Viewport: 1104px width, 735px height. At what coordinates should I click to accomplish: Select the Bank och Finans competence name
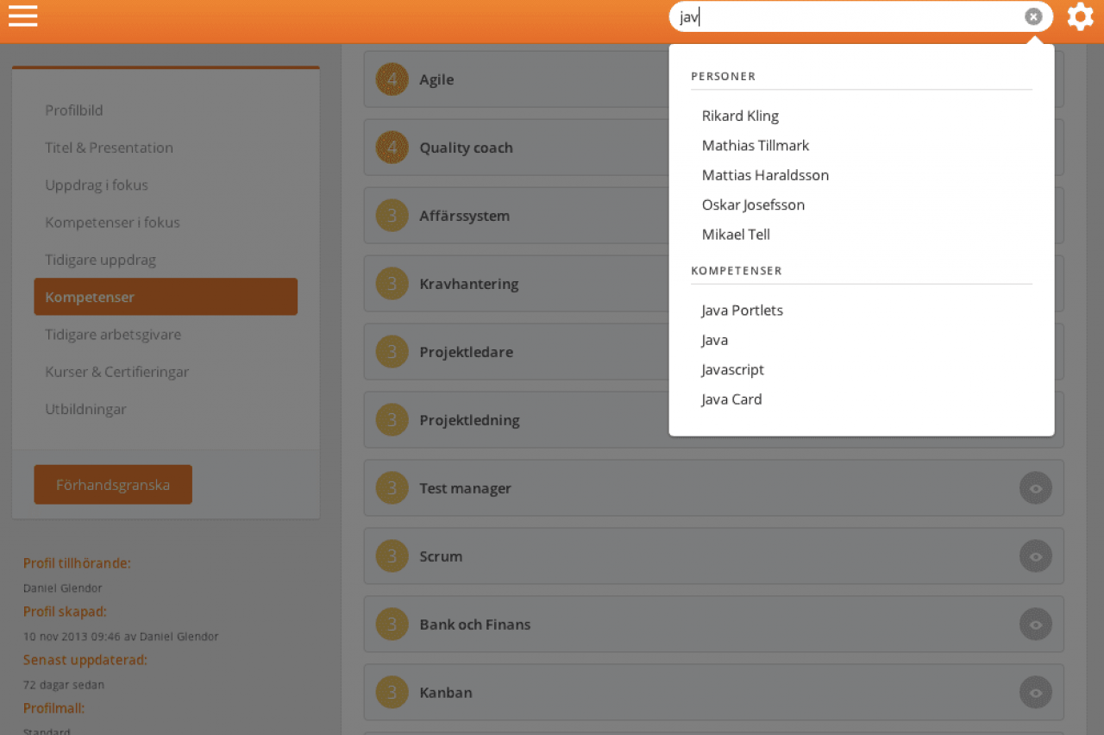pyautogui.click(x=474, y=625)
